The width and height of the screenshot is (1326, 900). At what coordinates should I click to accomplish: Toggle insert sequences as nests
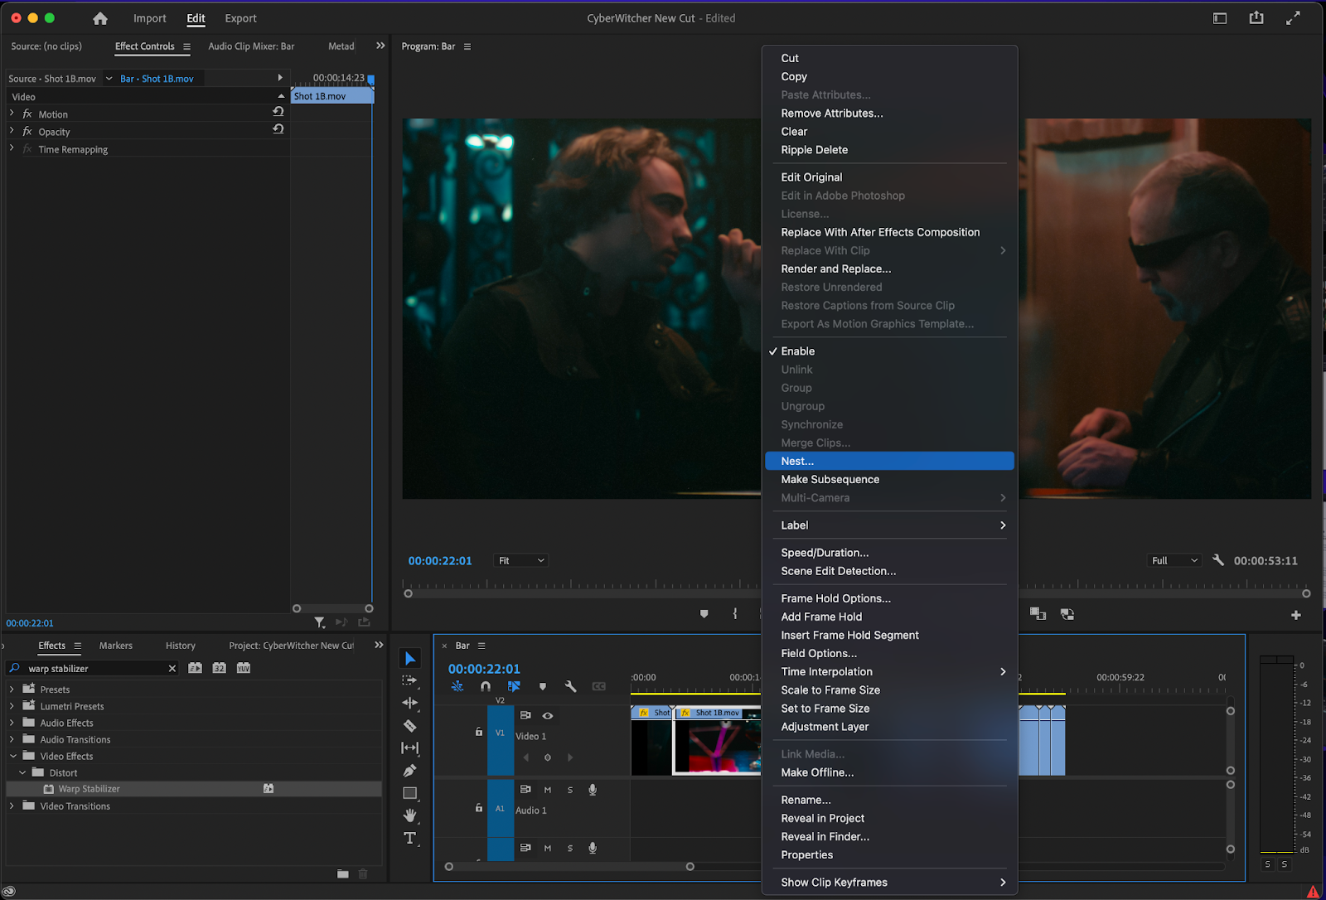point(457,686)
